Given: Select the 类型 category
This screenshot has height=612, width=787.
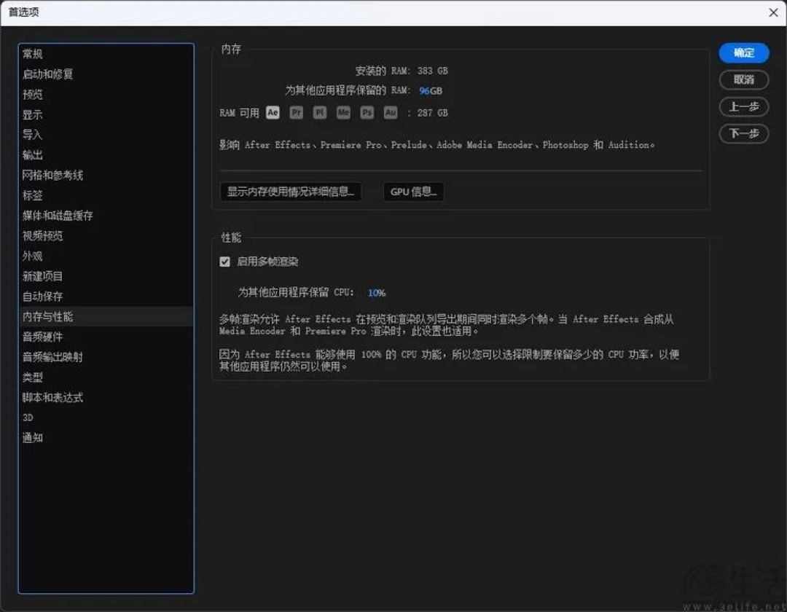Looking at the screenshot, I should click(x=106, y=377).
